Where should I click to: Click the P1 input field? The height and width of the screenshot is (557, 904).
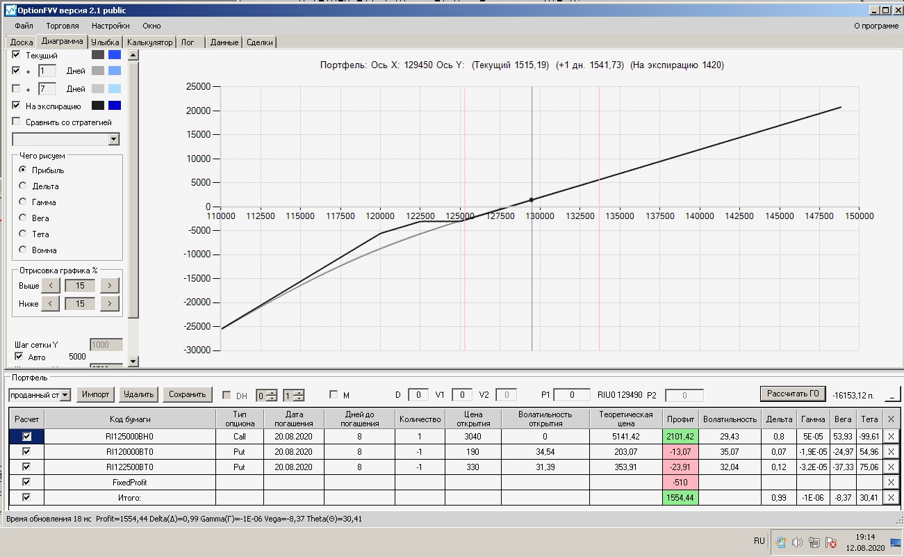click(571, 395)
